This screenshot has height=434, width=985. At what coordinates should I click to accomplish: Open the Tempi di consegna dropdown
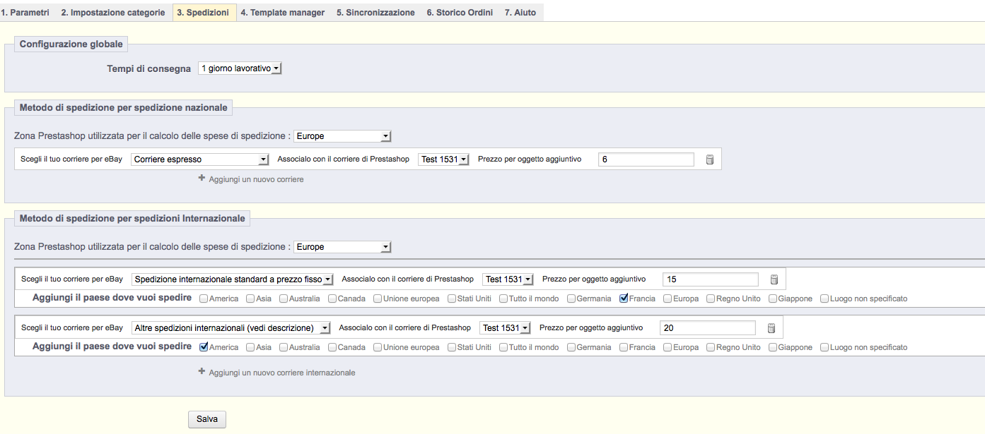[240, 68]
